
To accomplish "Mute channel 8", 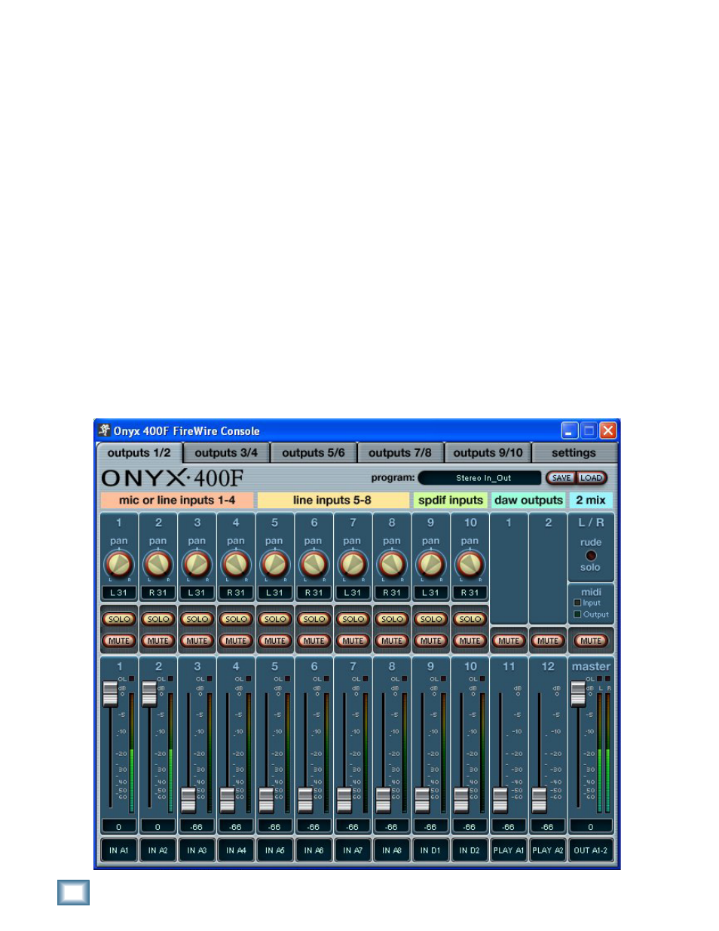I will tap(392, 641).
